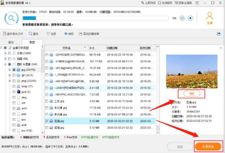Expand the png (22290) tree node

click(x=9, y=81)
